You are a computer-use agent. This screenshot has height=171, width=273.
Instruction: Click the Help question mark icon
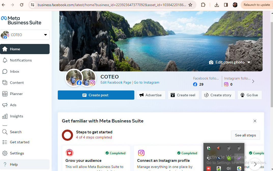pyautogui.click(x=5, y=164)
